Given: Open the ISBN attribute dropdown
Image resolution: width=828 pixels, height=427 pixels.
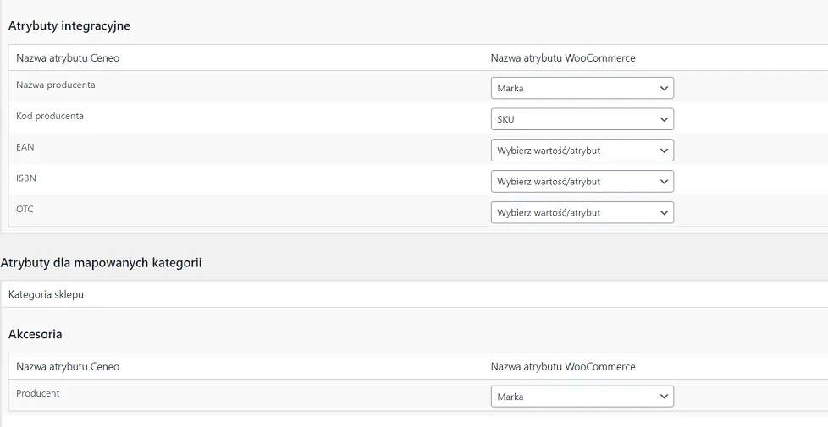Looking at the screenshot, I should [582, 181].
